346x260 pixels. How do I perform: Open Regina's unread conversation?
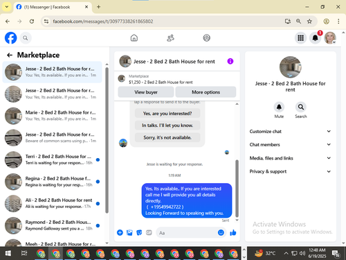pyautogui.click(x=52, y=182)
